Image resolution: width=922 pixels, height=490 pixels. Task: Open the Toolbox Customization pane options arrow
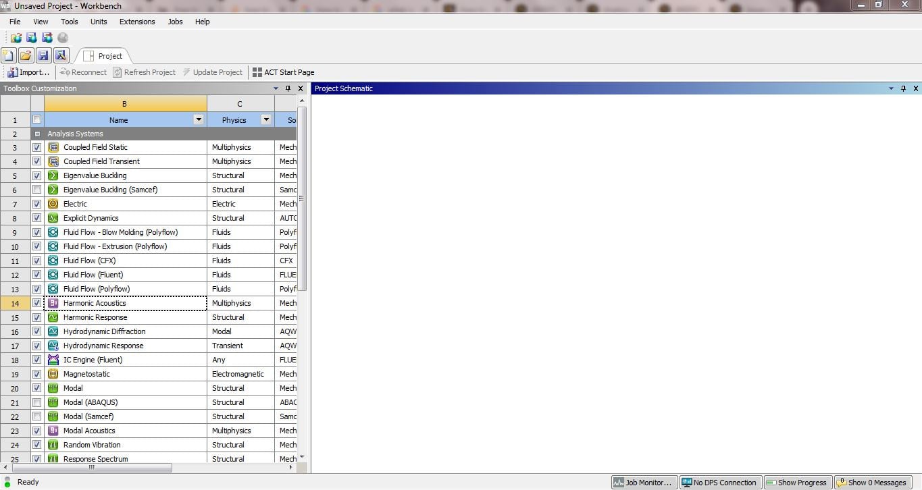click(x=276, y=88)
